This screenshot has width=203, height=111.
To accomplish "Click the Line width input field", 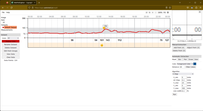I will pos(184,91).
